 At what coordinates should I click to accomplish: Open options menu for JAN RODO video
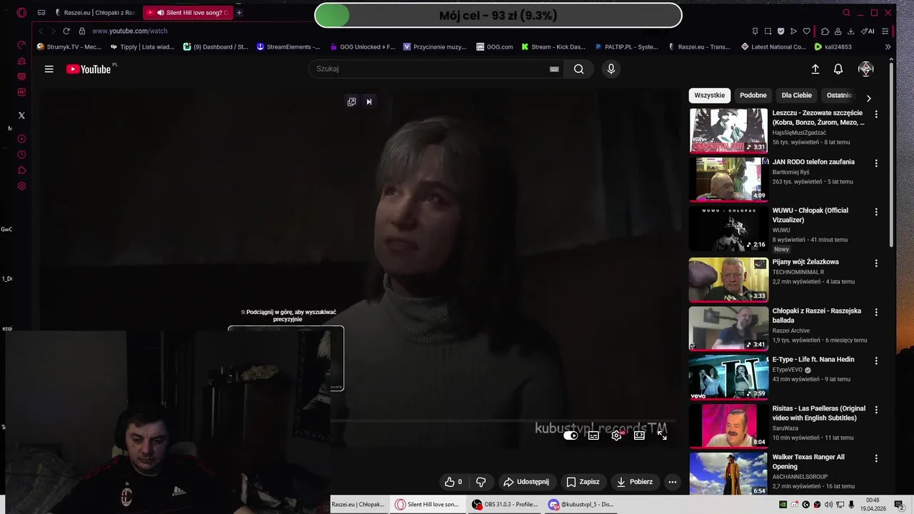point(876,163)
